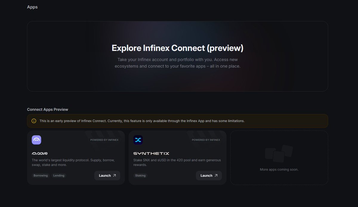Select the Staking tag on Synthetix card
The image size is (358, 207).
140,175
